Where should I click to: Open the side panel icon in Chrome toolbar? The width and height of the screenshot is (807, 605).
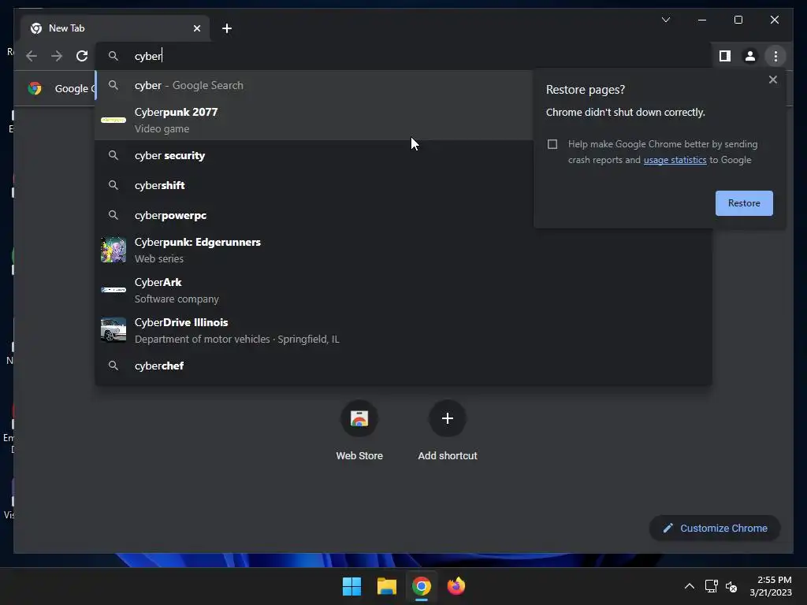coord(725,56)
